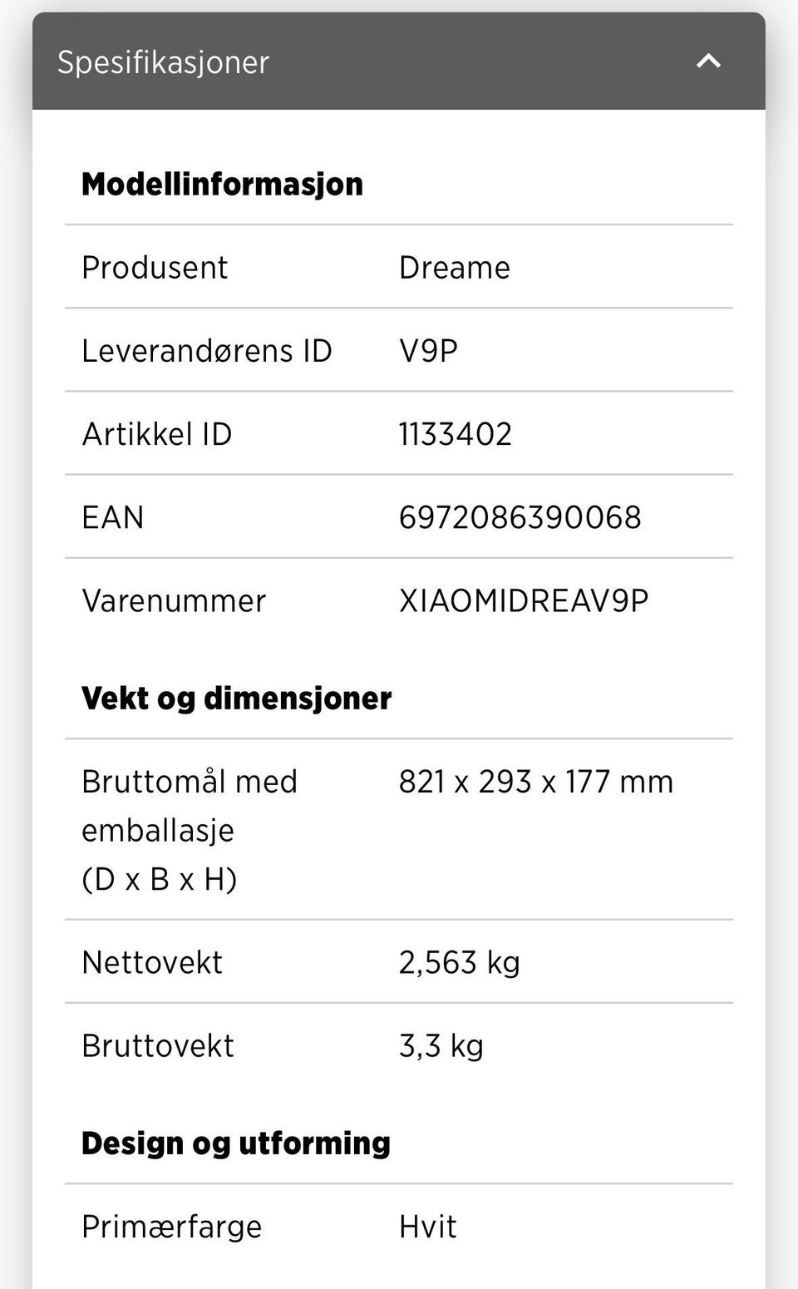Select the Hvit primary color value
The width and height of the screenshot is (798, 1289).
coord(428,1227)
